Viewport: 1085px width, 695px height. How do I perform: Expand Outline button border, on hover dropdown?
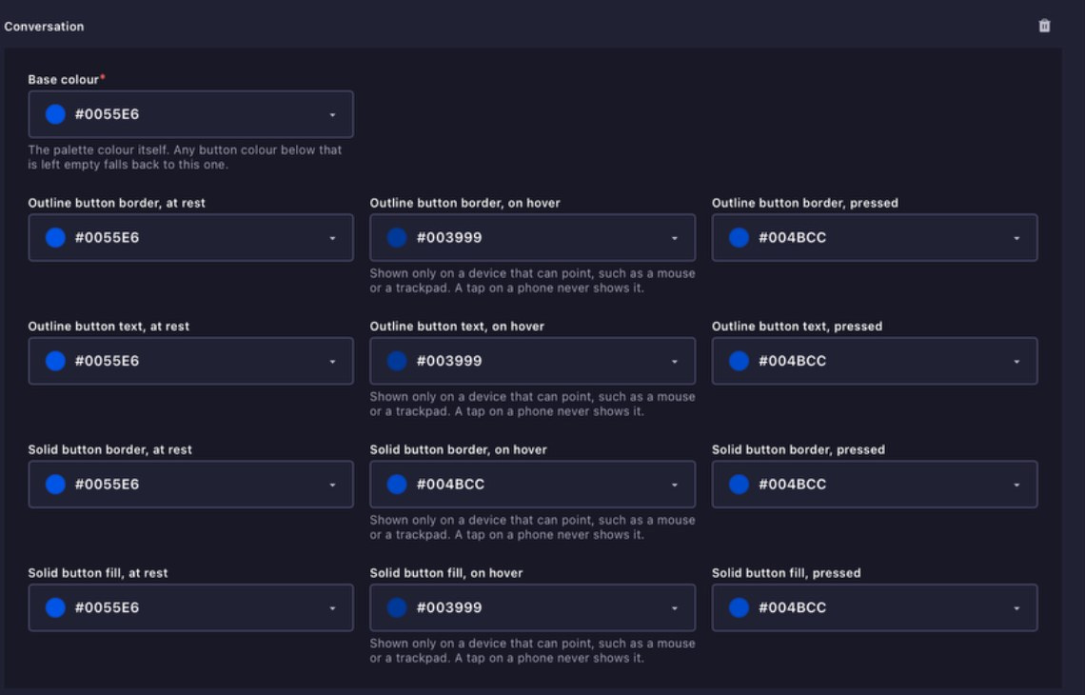tap(674, 238)
